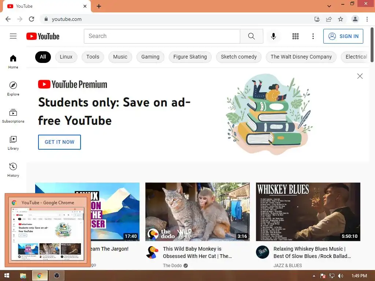
Task: Click the install app icon in address bar
Action: pyautogui.click(x=317, y=19)
